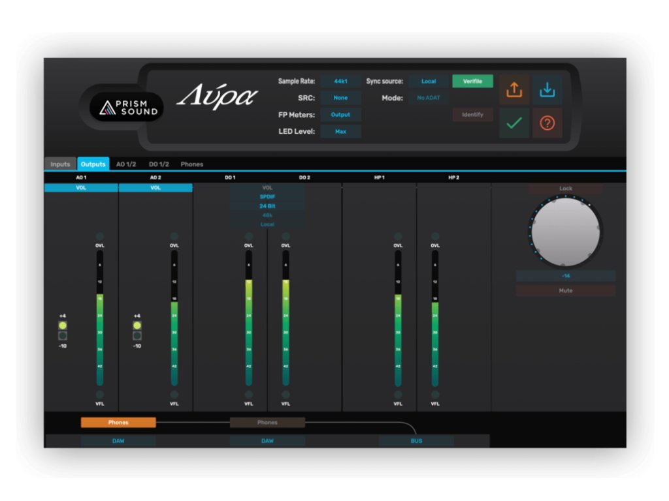Select +4 level on AO 1
Image resolution: width=669 pixels, height=501 pixels.
click(x=63, y=326)
